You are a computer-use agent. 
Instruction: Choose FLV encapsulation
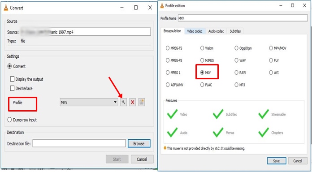(x=271, y=60)
